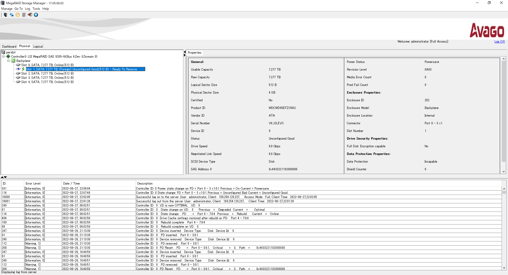Select the Properties tab
Screen dimensions: 508x275
[194, 53]
